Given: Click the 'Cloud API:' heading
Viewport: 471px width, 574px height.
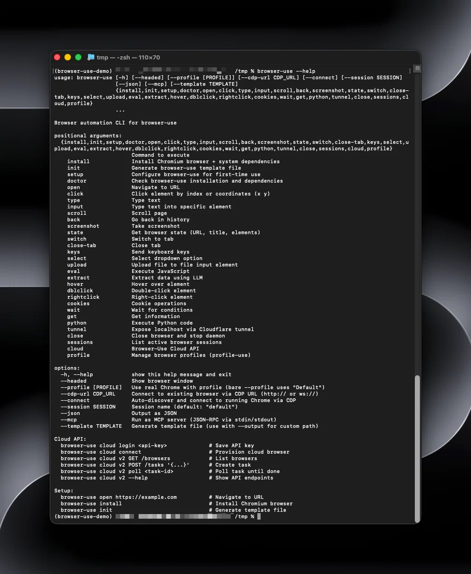Looking at the screenshot, I should pyautogui.click(x=70, y=439).
